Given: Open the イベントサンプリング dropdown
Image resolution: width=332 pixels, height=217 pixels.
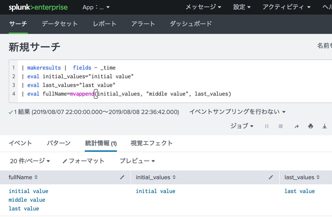Looking at the screenshot, I should pyautogui.click(x=237, y=112).
